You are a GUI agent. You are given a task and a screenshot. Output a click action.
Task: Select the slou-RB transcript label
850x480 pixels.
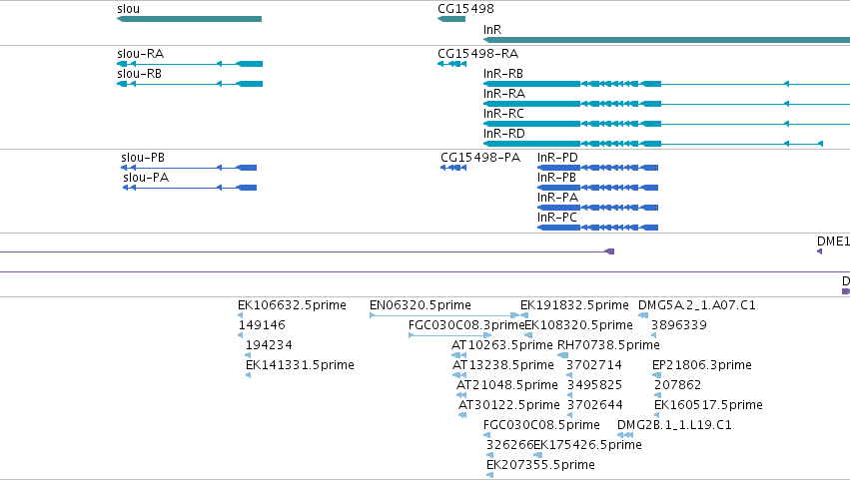(139, 74)
